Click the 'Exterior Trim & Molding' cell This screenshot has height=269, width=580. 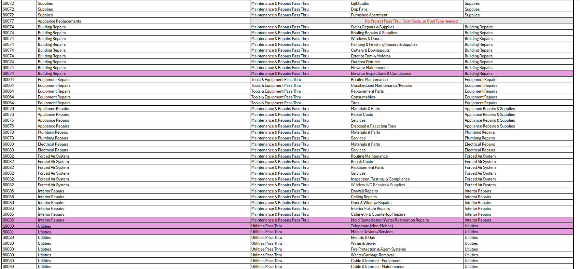(x=406, y=56)
